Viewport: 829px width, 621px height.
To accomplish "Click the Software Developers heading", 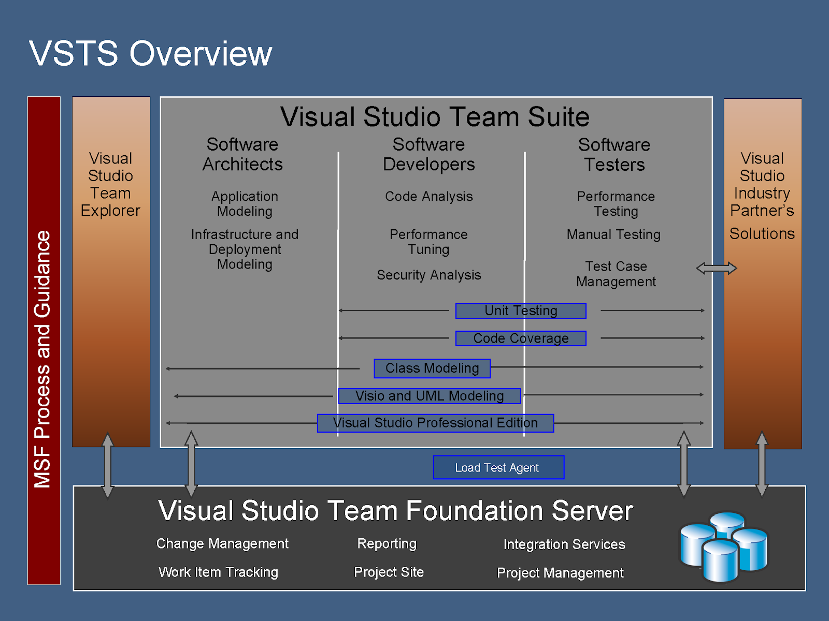I will pos(428,154).
